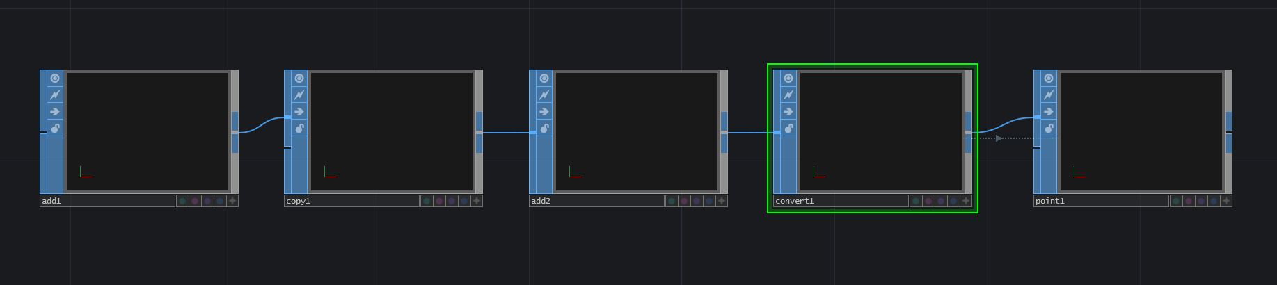Toggle the Viewer flag on add1 node
1277x285 pixels.
[x=55, y=79]
